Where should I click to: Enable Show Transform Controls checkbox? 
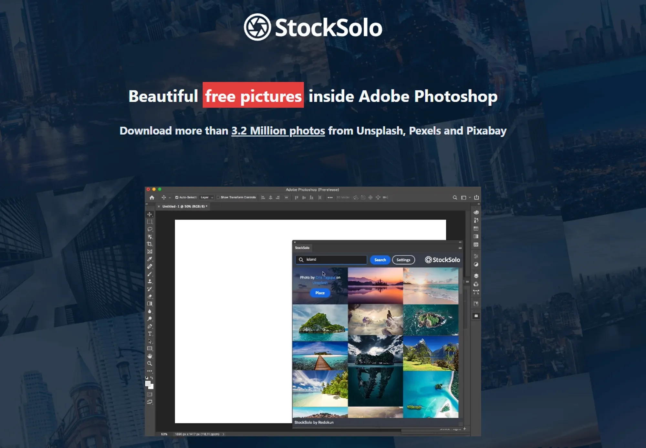tap(218, 197)
